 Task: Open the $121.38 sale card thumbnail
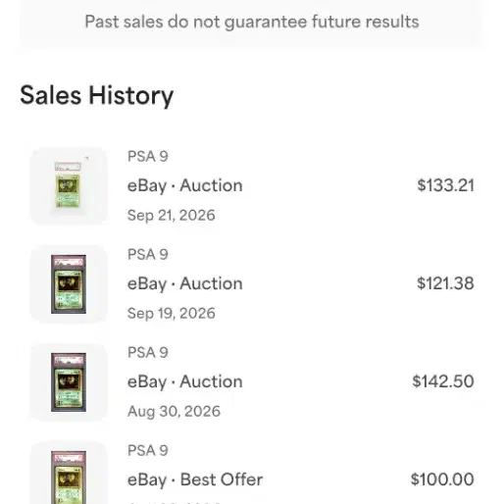click(x=69, y=283)
